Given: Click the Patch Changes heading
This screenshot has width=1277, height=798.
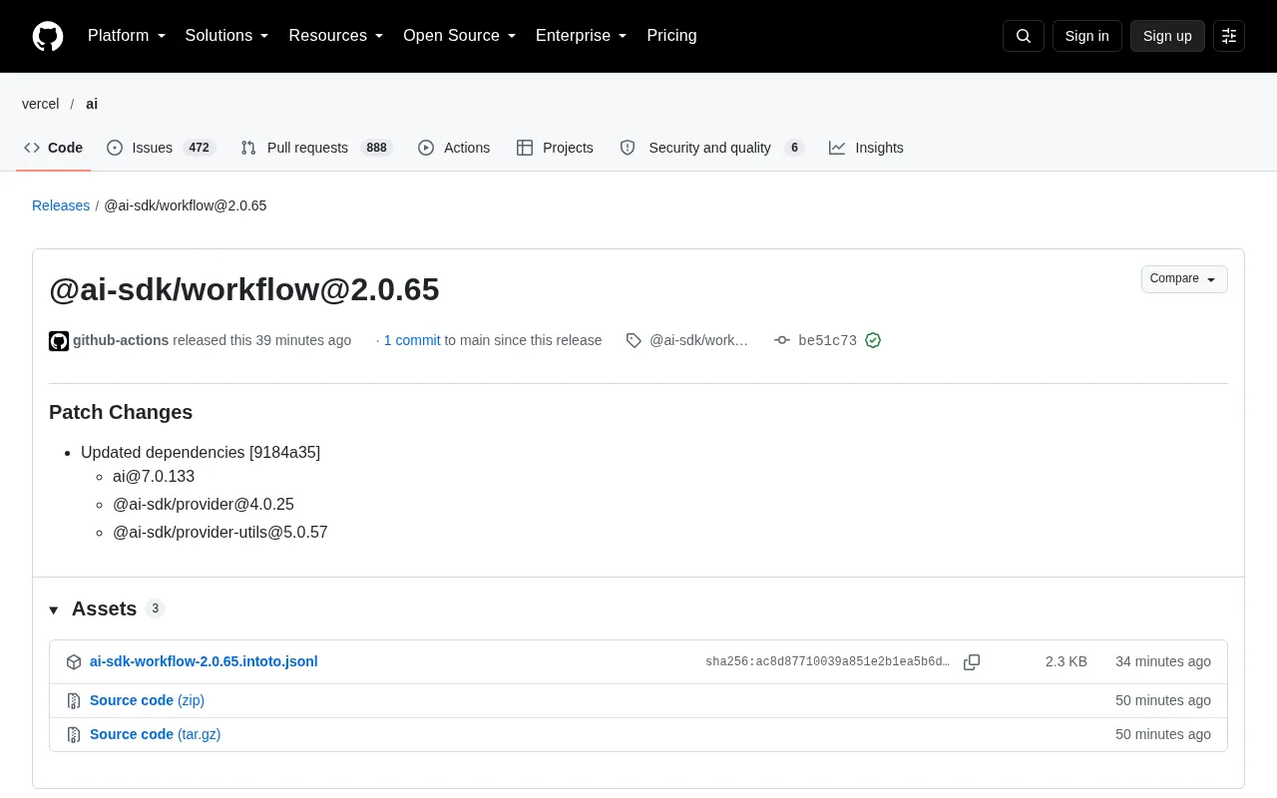Looking at the screenshot, I should 121,412.
